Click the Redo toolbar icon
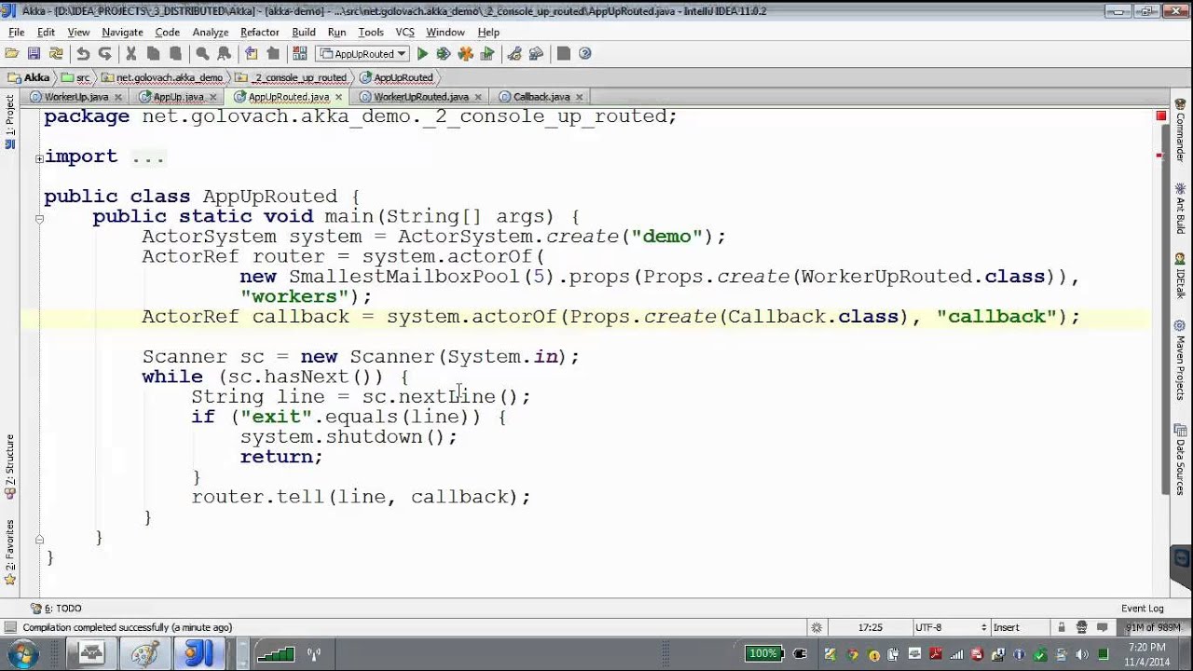 click(104, 54)
